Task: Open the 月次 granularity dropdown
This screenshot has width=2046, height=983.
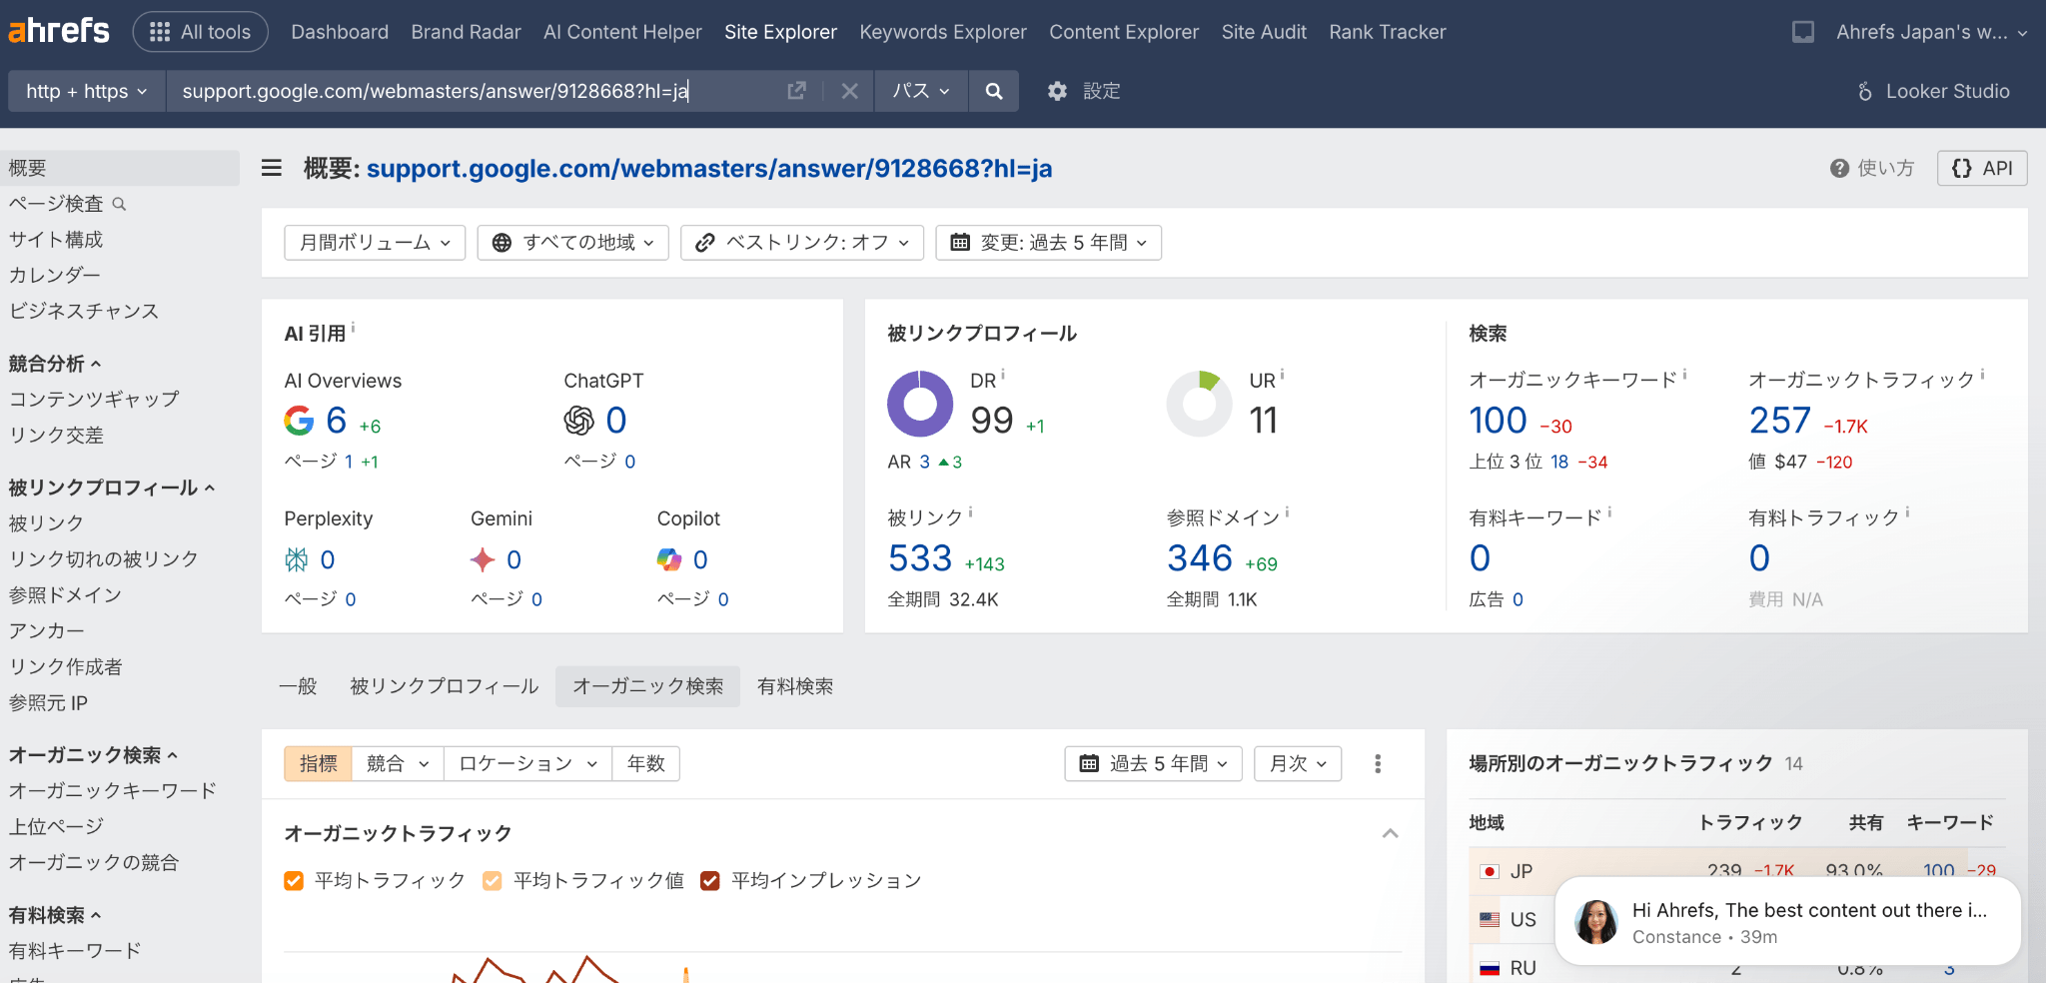Action: 1297,763
